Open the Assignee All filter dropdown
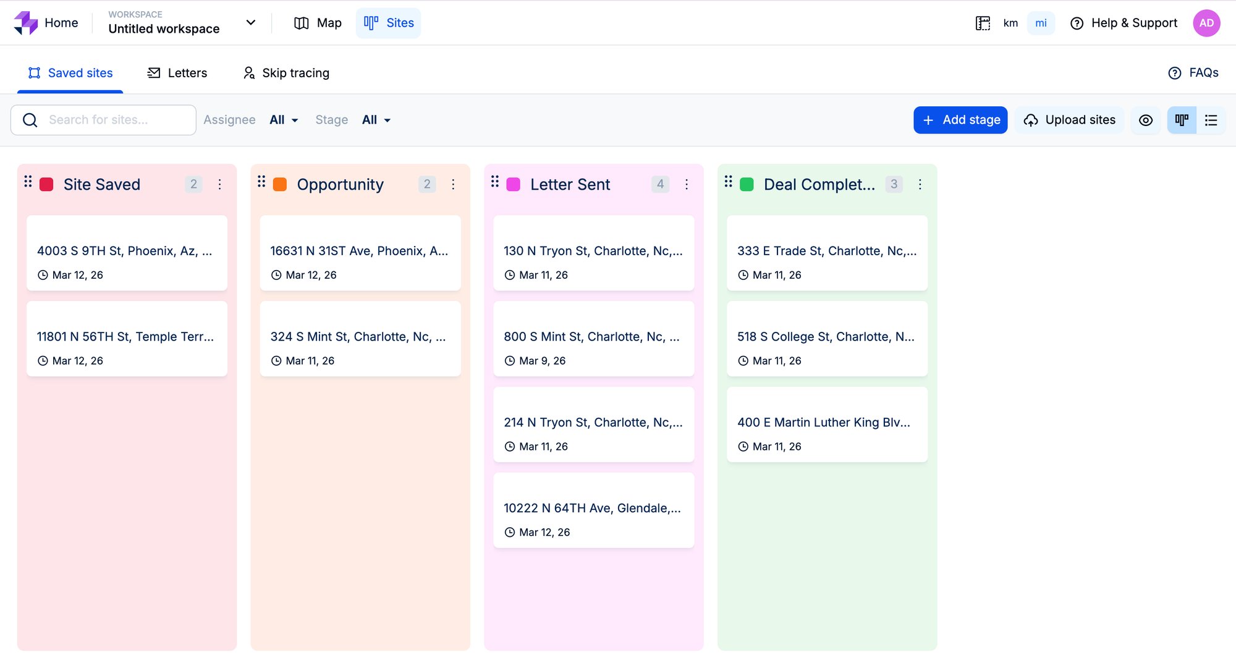The image size is (1236, 668). pyautogui.click(x=284, y=120)
